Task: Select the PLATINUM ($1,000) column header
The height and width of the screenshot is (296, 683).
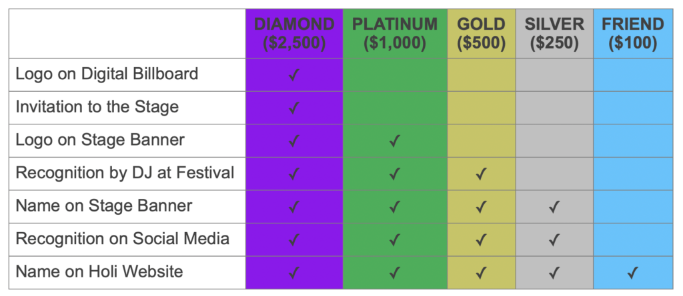Action: click(395, 33)
